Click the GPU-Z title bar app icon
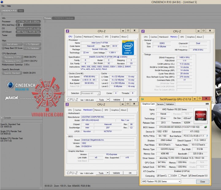221x190 pixels. (142, 99)
